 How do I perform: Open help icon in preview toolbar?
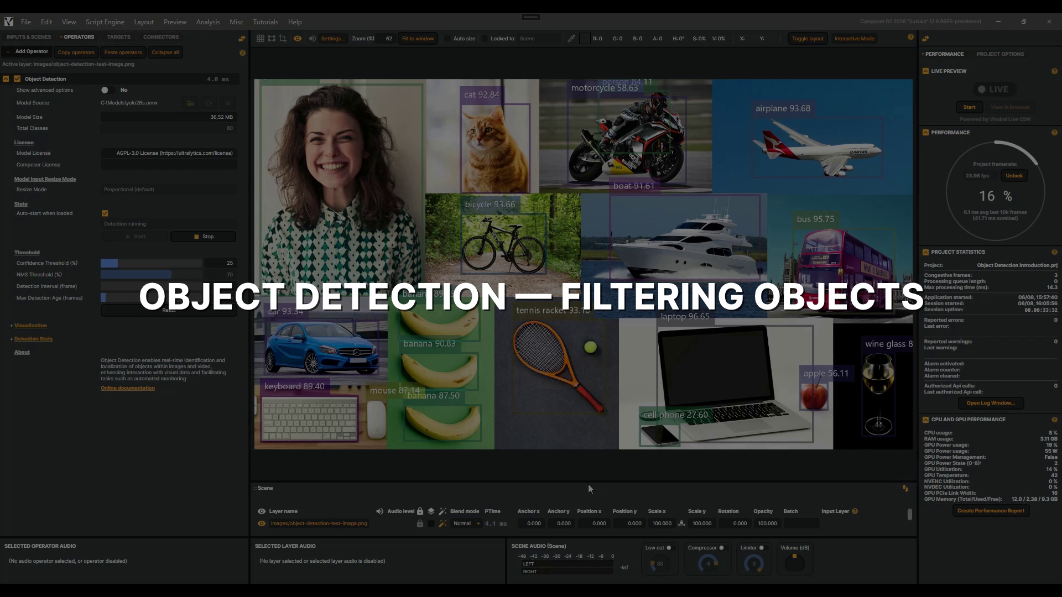tap(910, 37)
